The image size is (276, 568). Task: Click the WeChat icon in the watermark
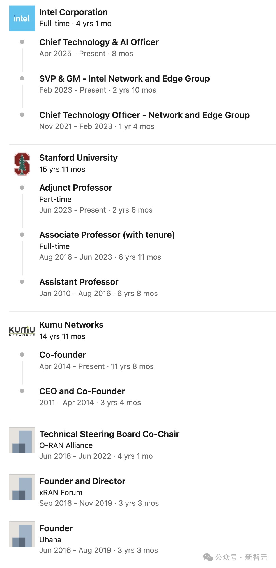click(x=208, y=557)
